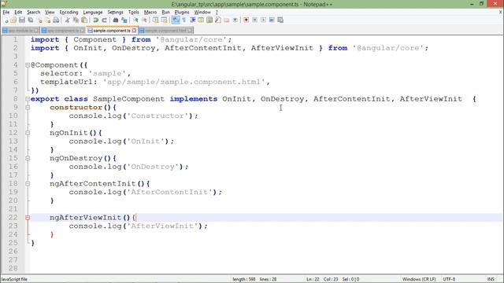Open the ? help menu
Viewport: 504px width, 283px height.
[x=217, y=13]
